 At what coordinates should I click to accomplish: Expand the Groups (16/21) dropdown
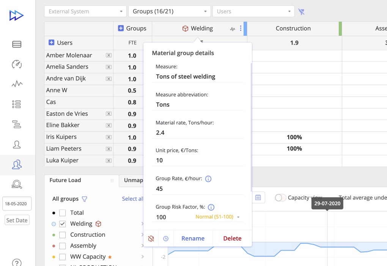[x=169, y=11]
